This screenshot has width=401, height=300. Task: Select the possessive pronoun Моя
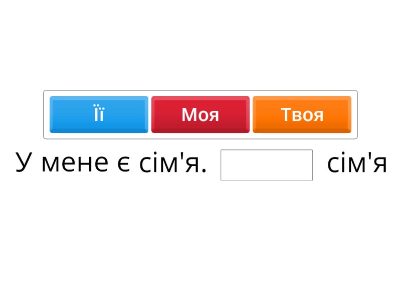coord(200,114)
